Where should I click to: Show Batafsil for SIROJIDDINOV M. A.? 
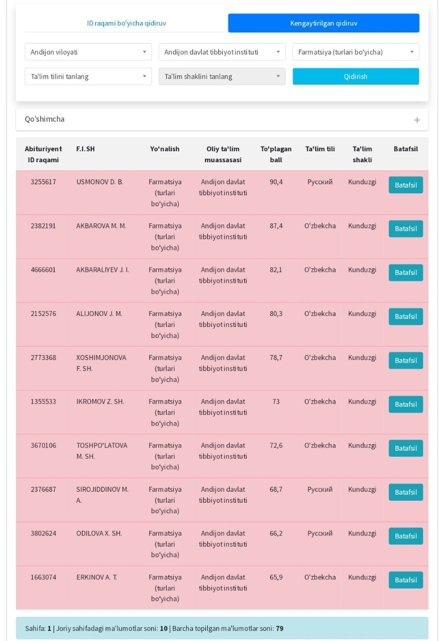[x=405, y=492]
